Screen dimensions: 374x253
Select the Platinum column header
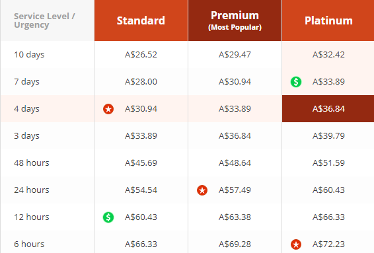(328, 20)
